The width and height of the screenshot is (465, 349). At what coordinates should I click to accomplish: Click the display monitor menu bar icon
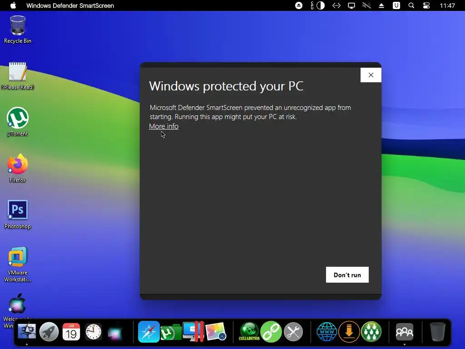tap(351, 5)
